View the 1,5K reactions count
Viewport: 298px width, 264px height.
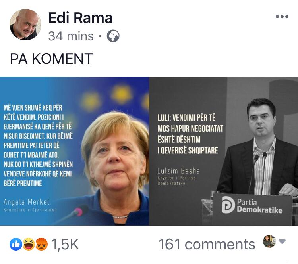pos(65,244)
